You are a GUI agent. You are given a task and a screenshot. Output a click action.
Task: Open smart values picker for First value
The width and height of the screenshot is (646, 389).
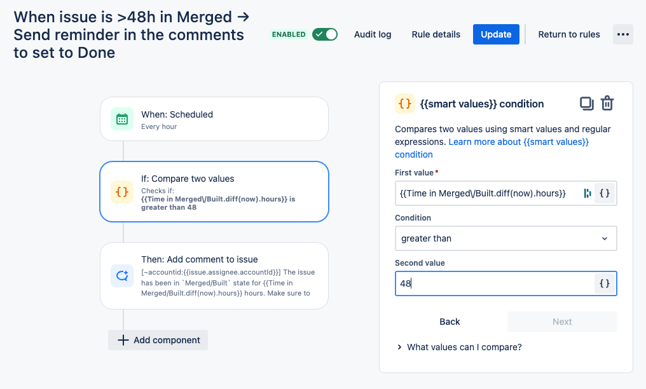pos(605,193)
